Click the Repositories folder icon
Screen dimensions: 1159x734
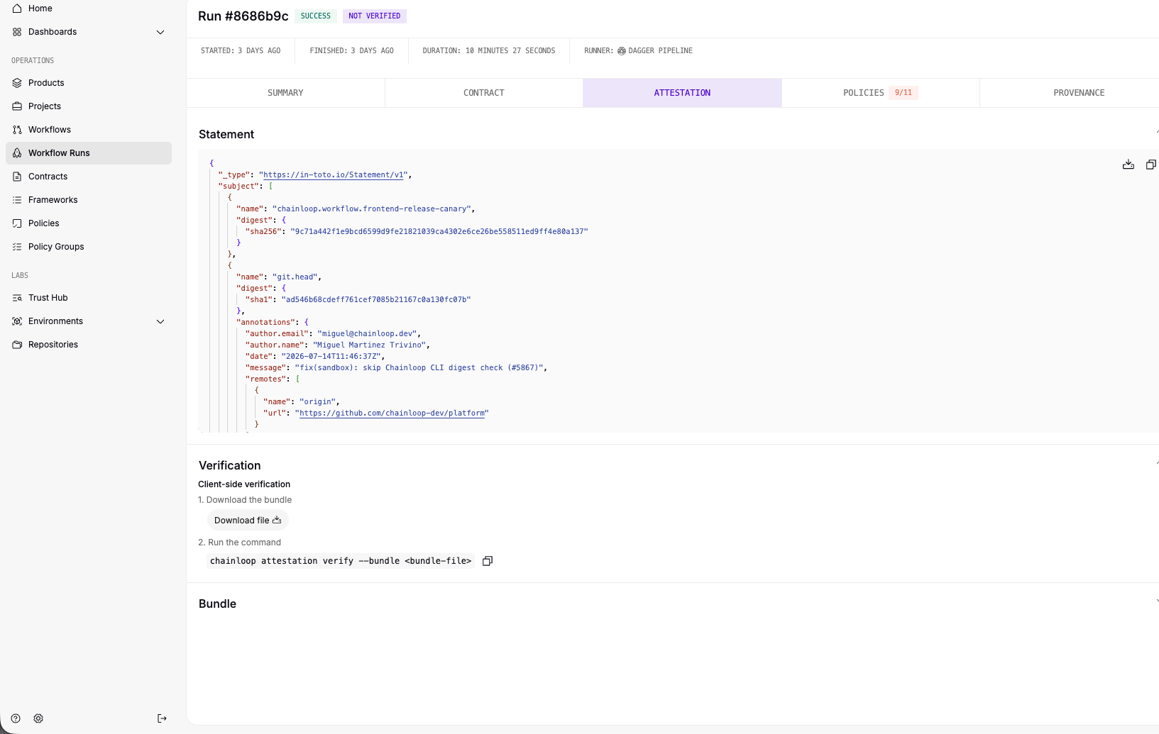pyautogui.click(x=17, y=345)
